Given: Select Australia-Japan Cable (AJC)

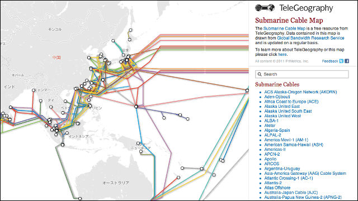Looking at the screenshot, I should tap(291, 193).
